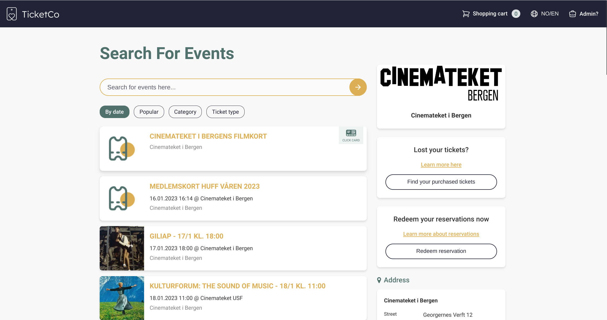
Task: Click the TicketCo brand name text
Action: click(x=41, y=14)
